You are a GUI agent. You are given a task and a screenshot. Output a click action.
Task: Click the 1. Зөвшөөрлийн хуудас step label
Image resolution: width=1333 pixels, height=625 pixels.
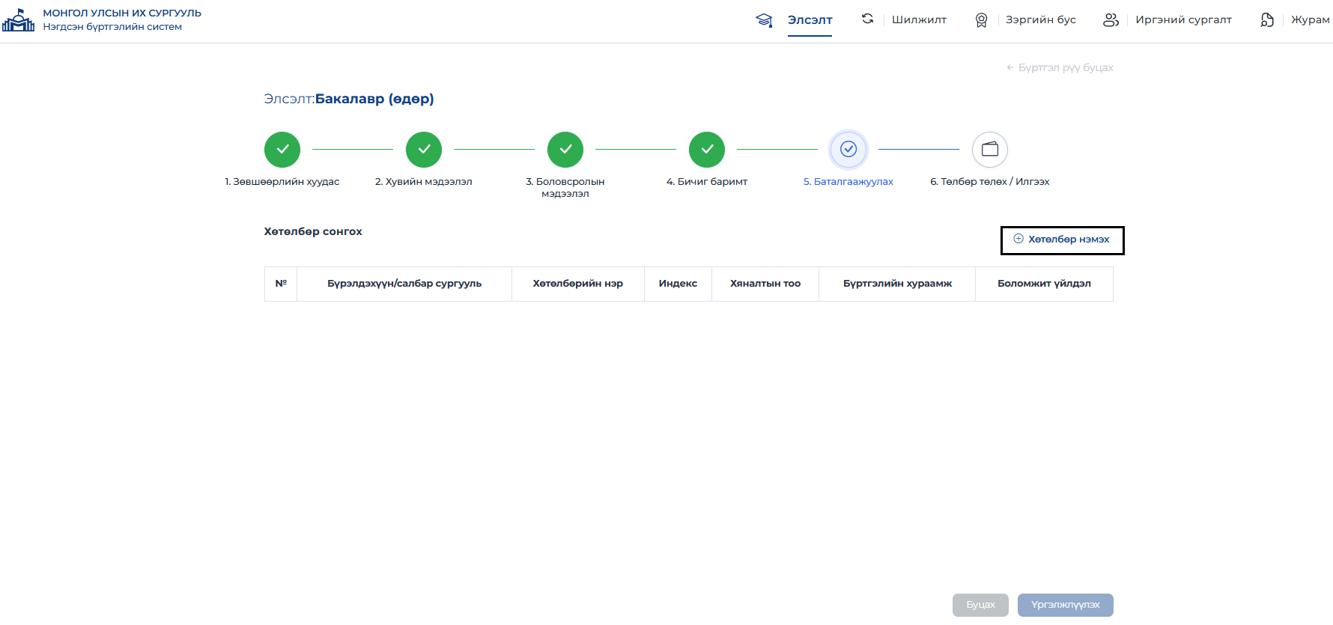[282, 182]
